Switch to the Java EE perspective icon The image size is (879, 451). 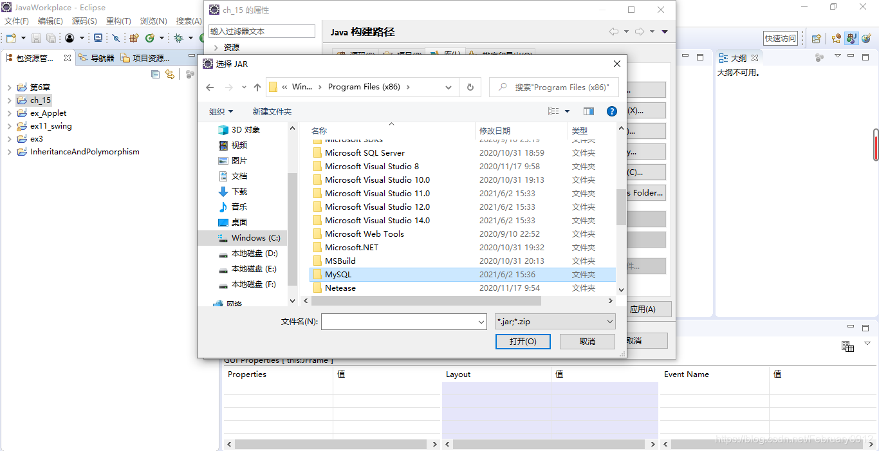[837, 39]
